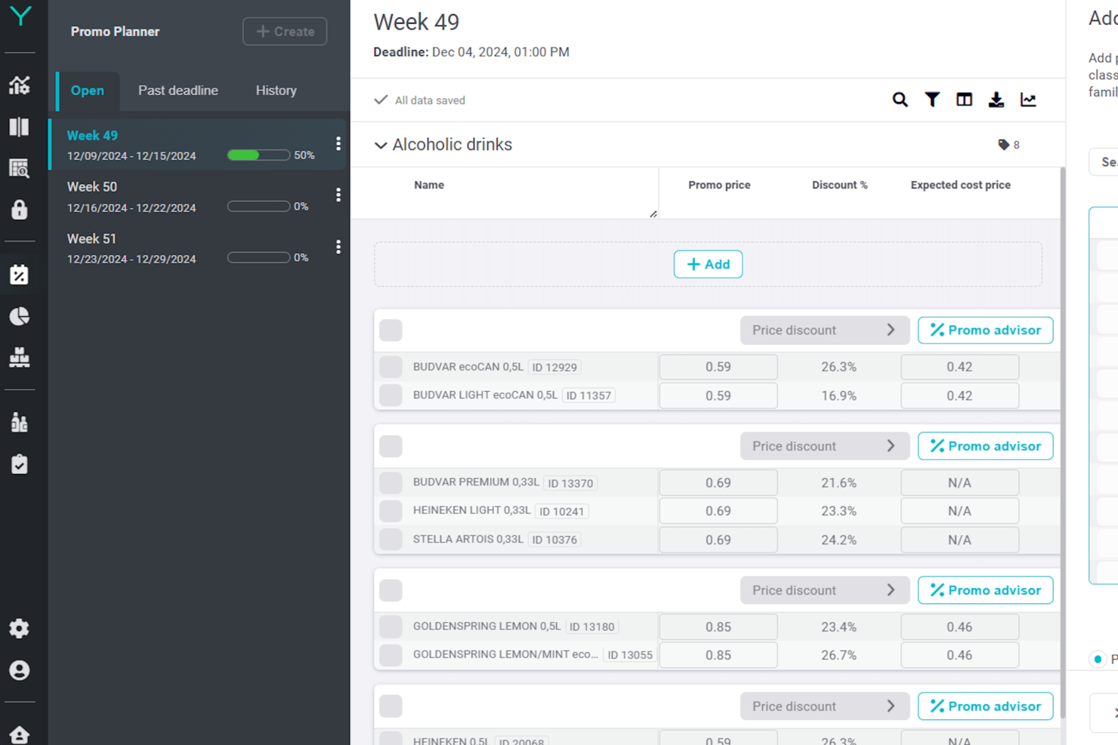Click the Add button to insert a promo item
Image resolution: width=1118 pixels, height=745 pixels.
(x=708, y=264)
